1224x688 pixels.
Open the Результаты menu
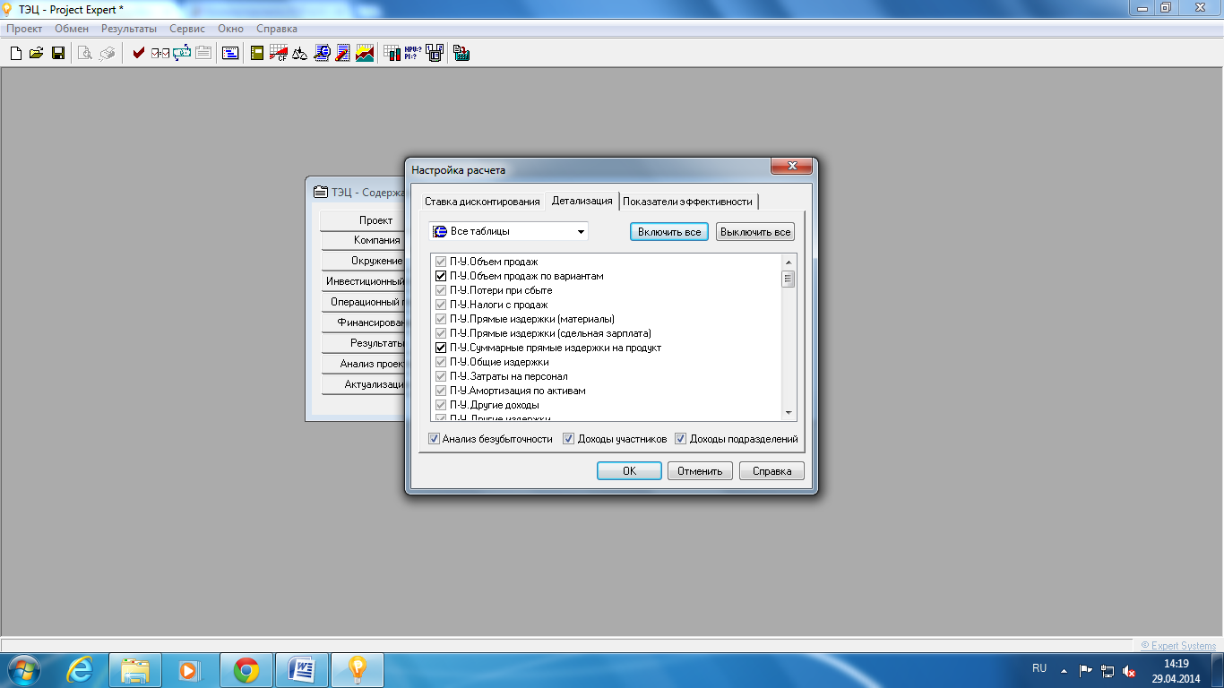pyautogui.click(x=129, y=29)
